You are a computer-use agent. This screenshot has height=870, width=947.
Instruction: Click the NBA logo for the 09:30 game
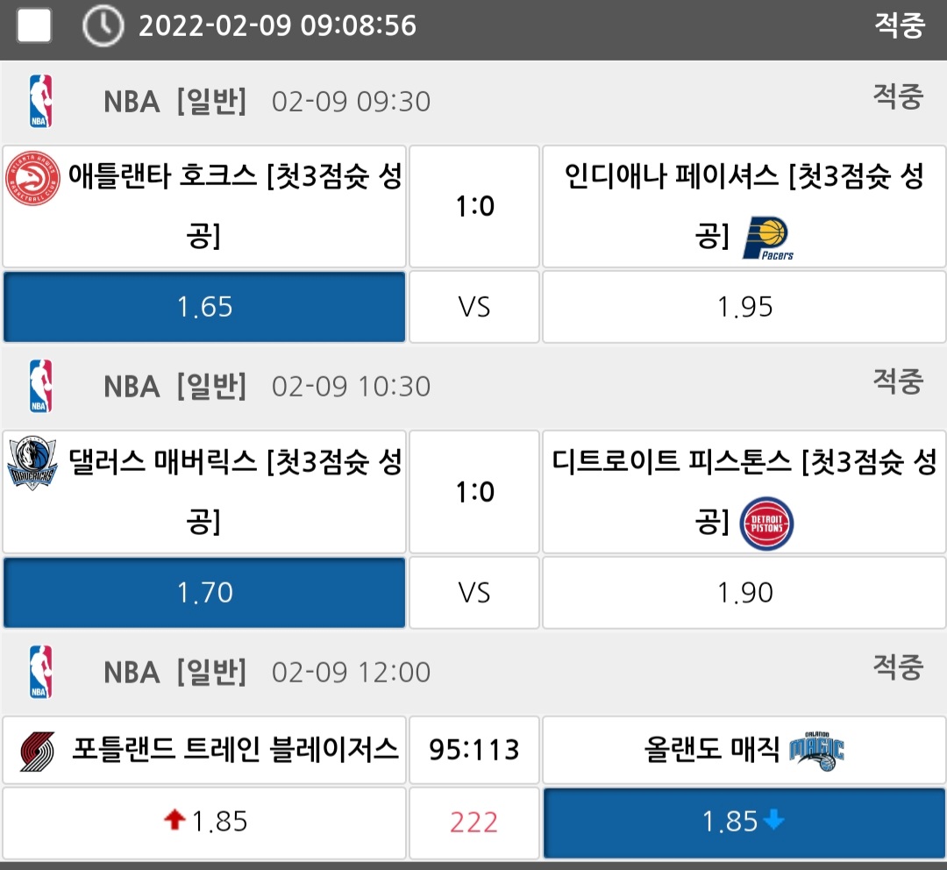40,102
